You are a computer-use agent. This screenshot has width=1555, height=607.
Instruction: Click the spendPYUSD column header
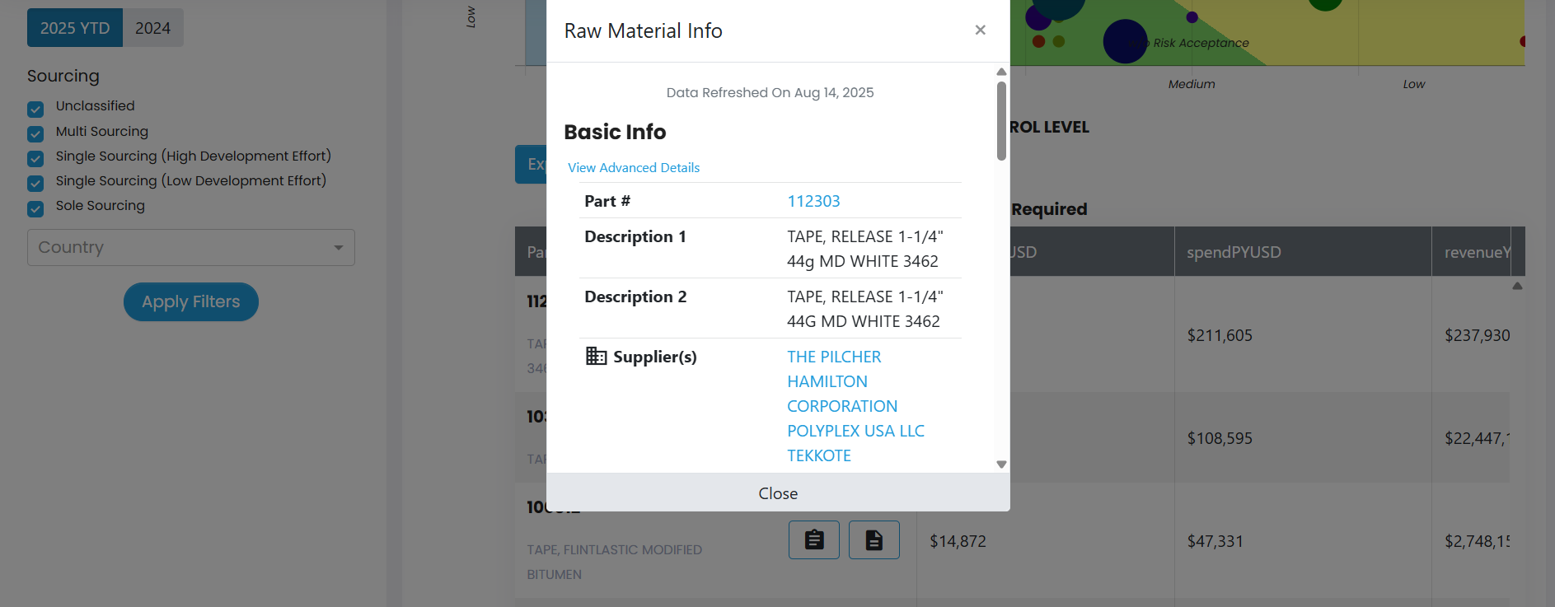pos(1303,252)
